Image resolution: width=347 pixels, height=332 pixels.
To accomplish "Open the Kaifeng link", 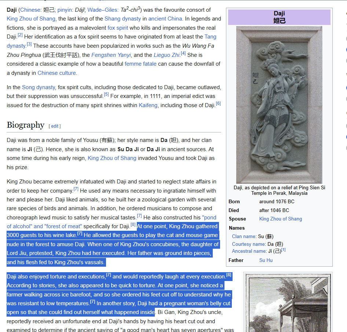I will [x=148, y=105].
